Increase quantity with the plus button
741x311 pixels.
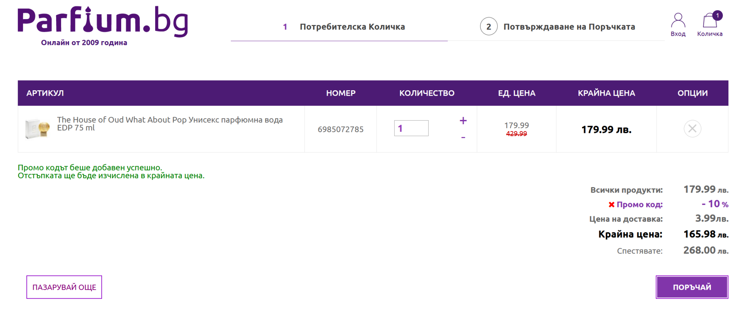(x=463, y=121)
